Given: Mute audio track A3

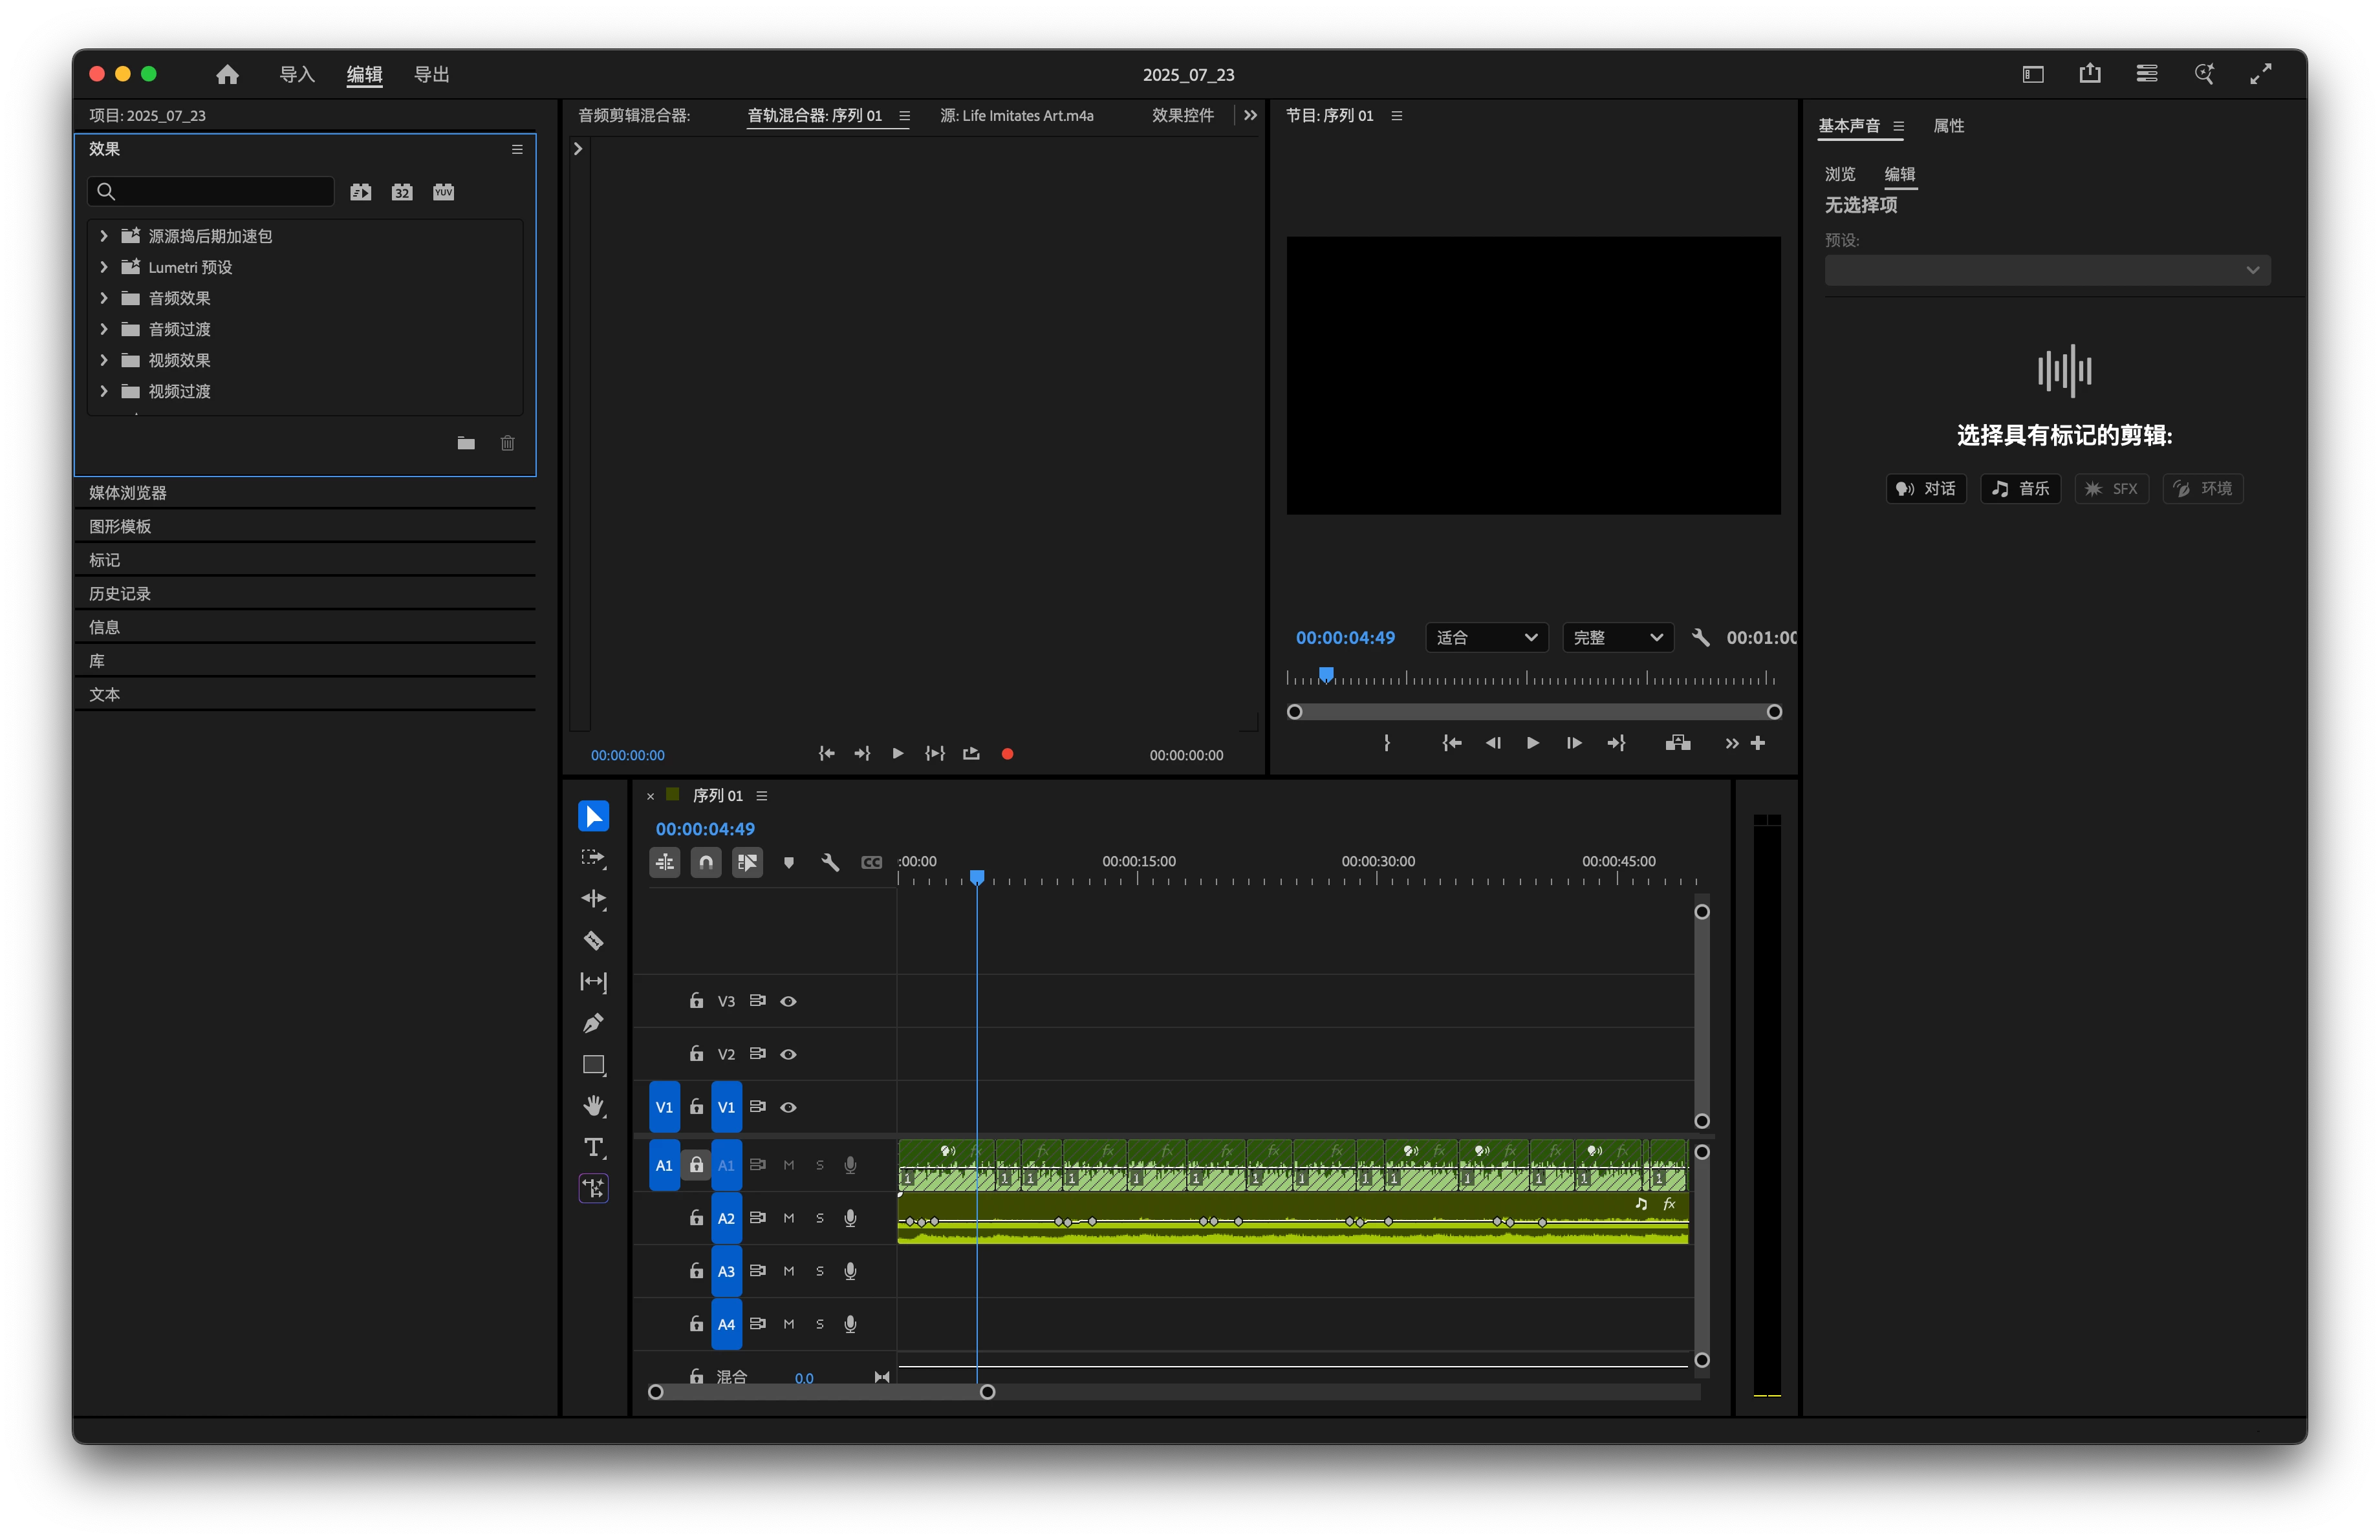Looking at the screenshot, I should (x=788, y=1271).
